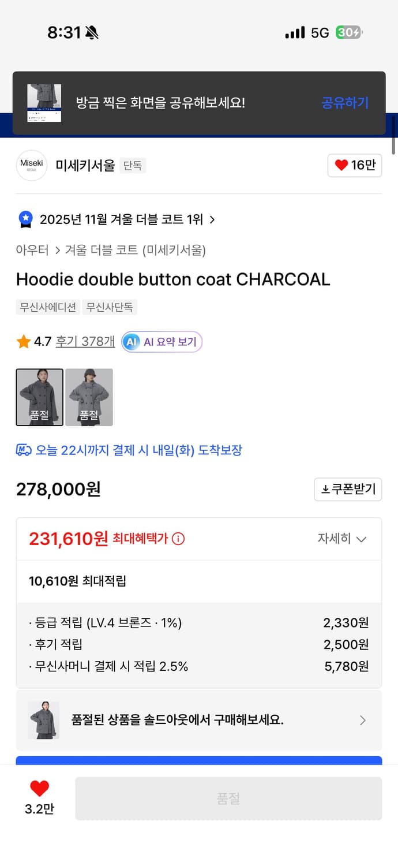Tap the delivery truck arrival guarantee icon
This screenshot has width=398, height=866.
pos(24,450)
